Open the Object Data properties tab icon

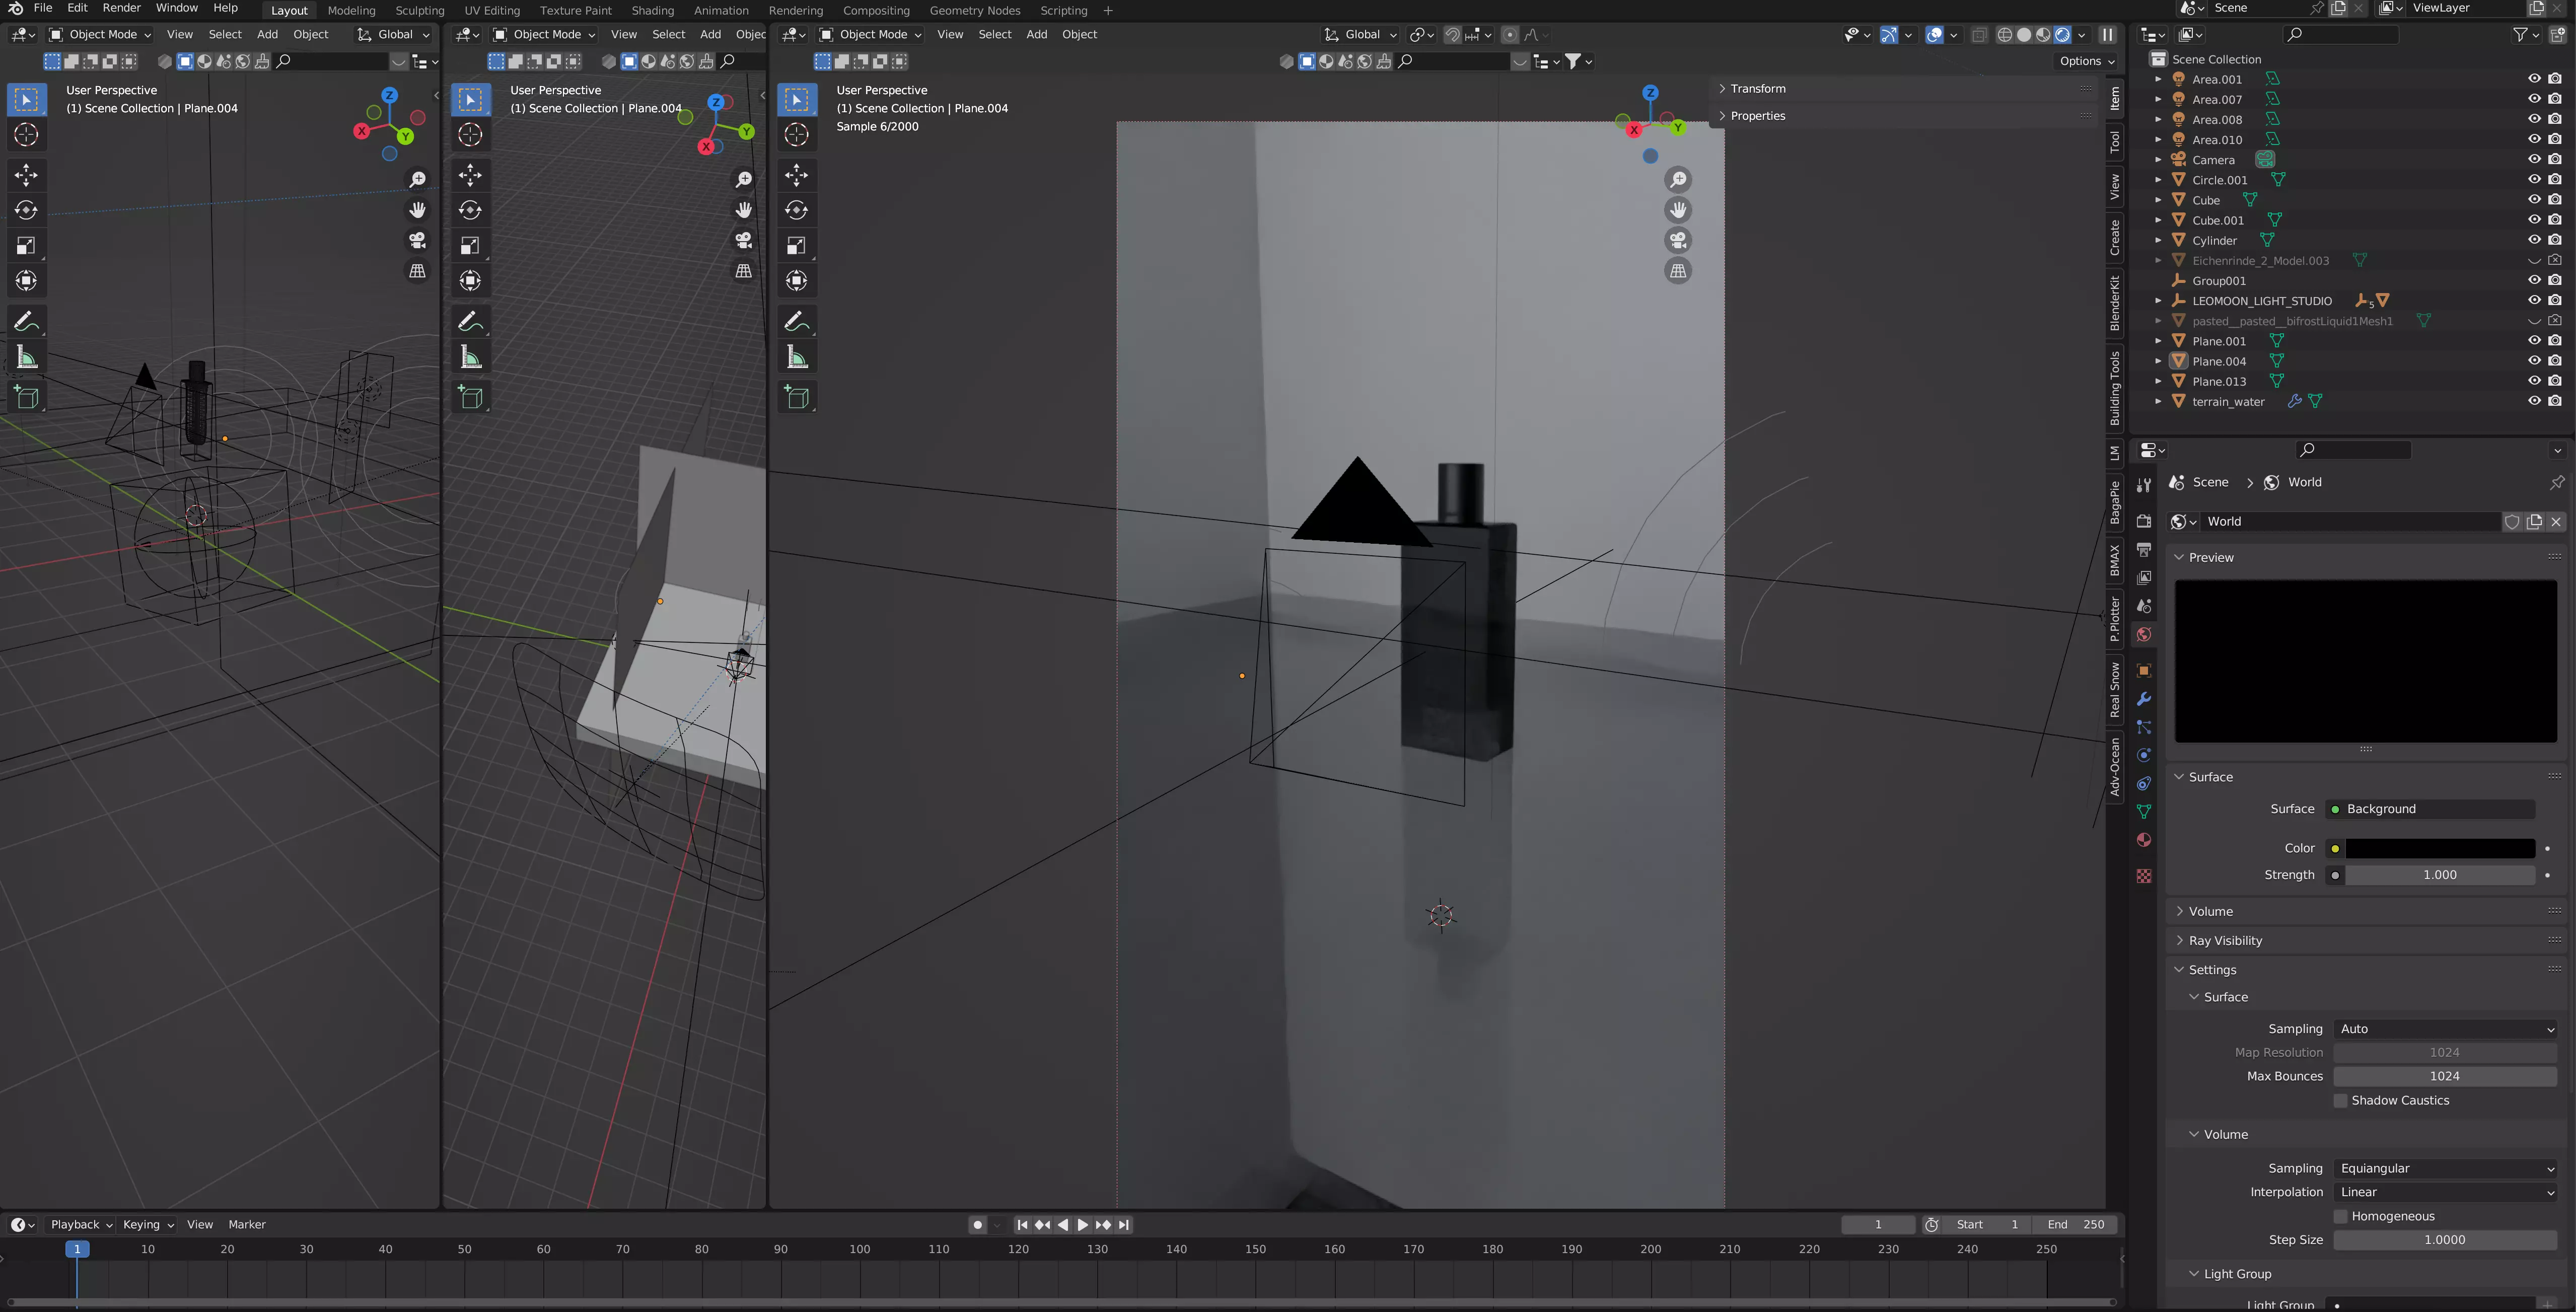point(2143,812)
